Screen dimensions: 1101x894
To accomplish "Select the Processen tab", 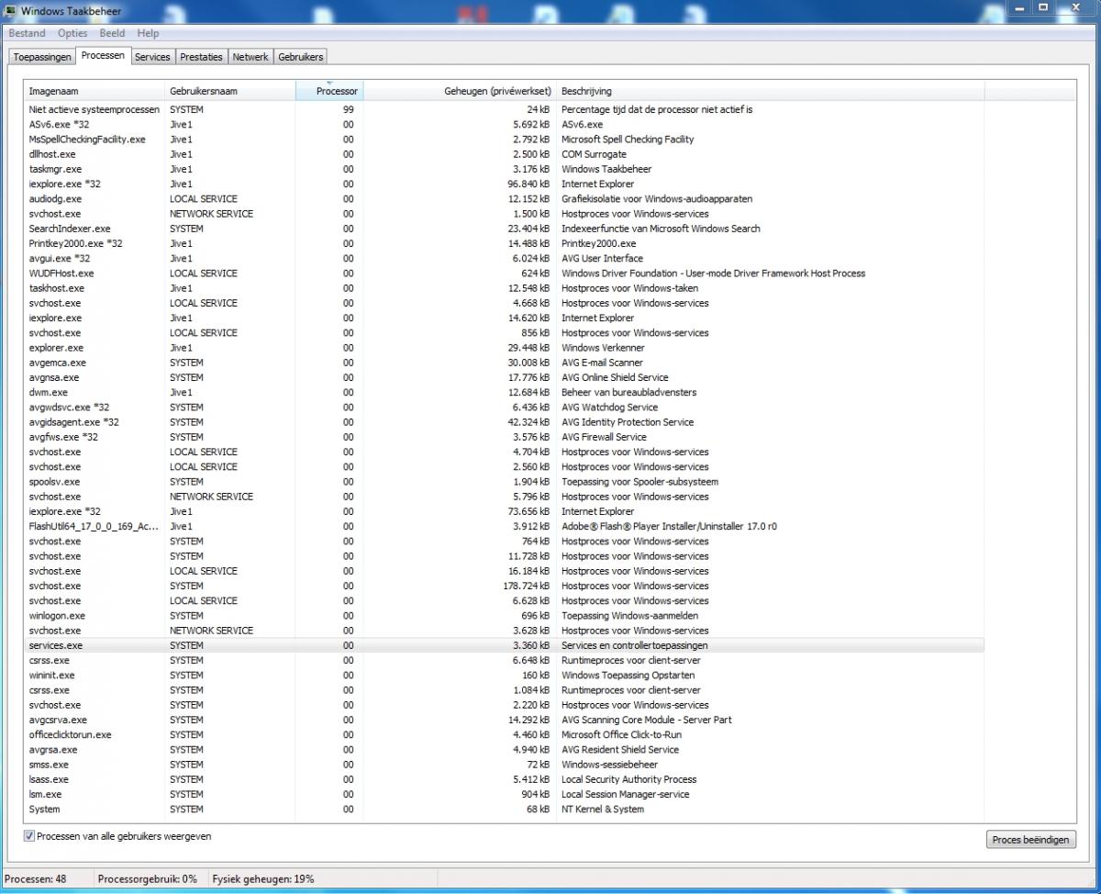I will (103, 55).
